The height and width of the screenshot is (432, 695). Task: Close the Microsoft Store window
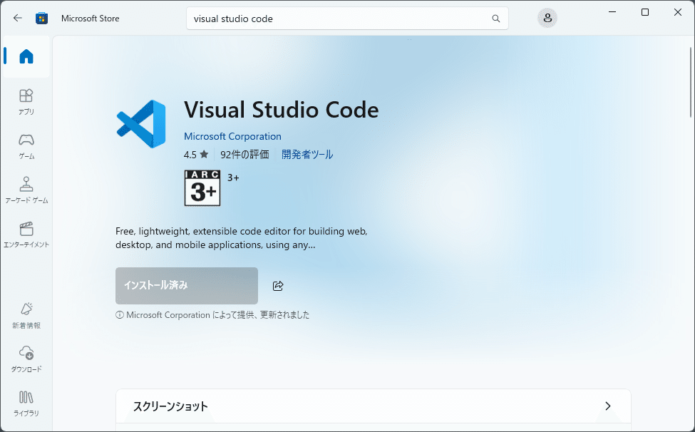[678, 12]
